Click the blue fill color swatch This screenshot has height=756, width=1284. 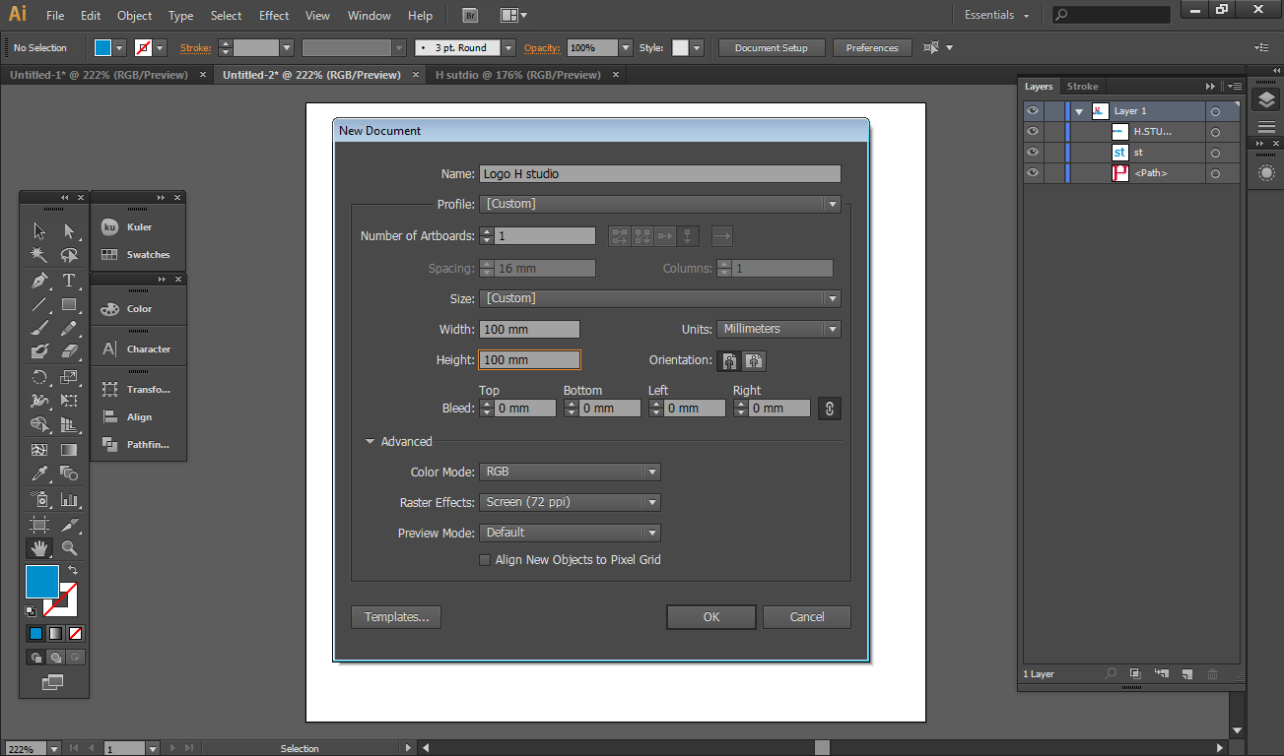42,581
